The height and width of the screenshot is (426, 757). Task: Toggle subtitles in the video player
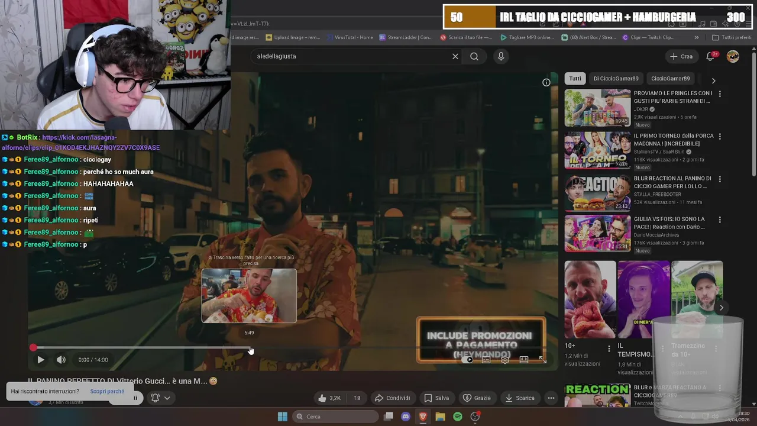click(486, 360)
